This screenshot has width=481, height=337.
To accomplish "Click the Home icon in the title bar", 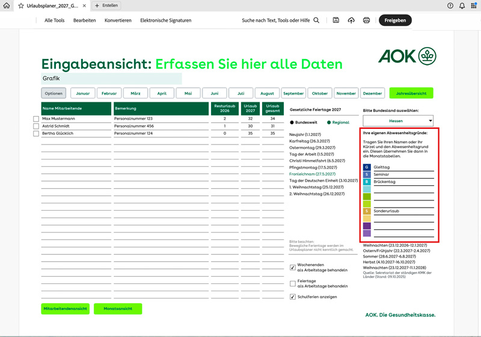I will tap(7, 5).
